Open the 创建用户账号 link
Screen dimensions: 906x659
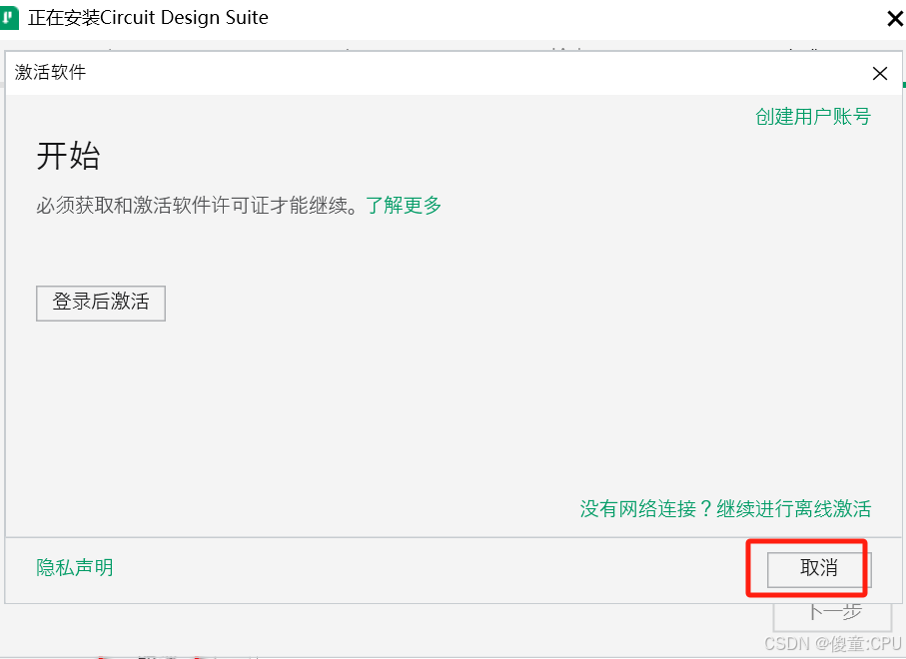pyautogui.click(x=813, y=117)
